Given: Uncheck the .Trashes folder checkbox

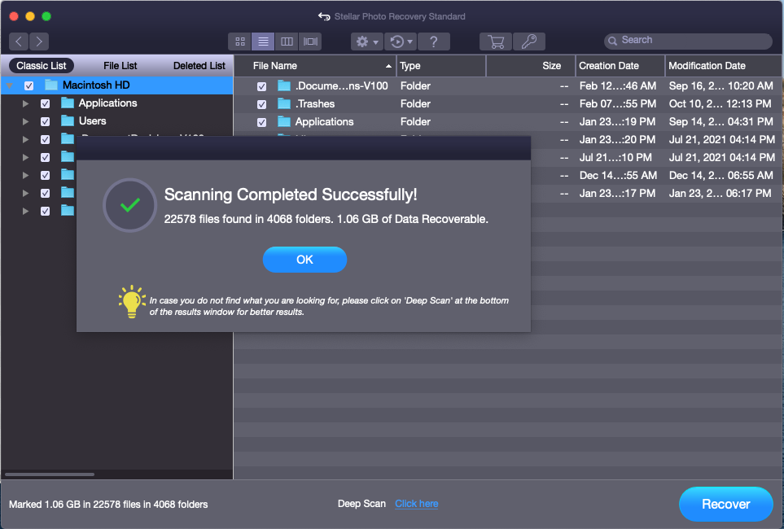Looking at the screenshot, I should pos(261,104).
